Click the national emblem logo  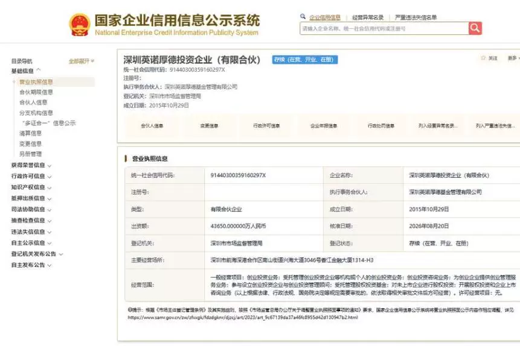tap(80, 25)
